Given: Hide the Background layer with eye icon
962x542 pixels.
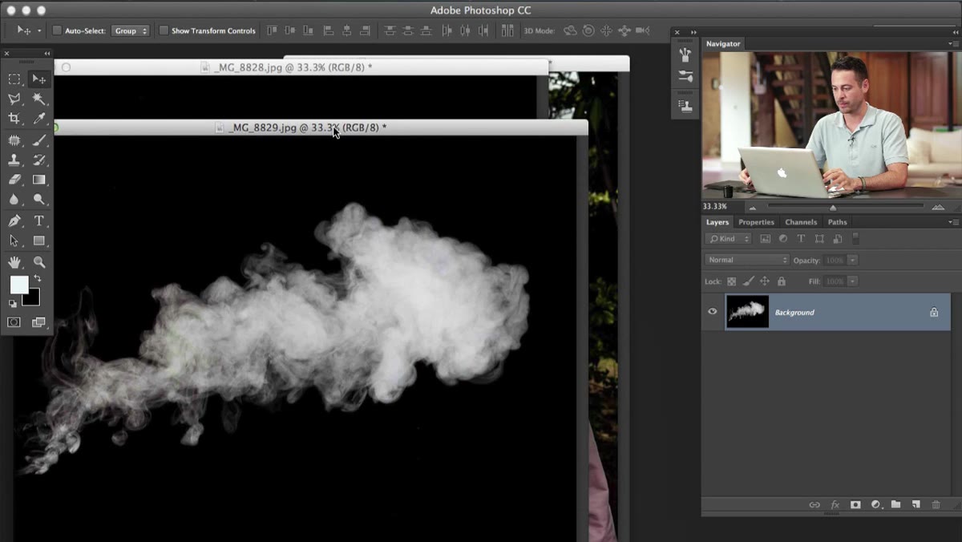Looking at the screenshot, I should (x=712, y=312).
